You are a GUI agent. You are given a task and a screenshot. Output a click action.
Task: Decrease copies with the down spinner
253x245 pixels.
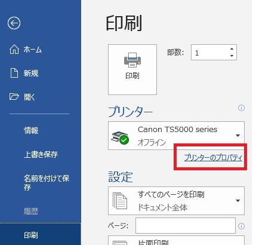tap(232, 56)
